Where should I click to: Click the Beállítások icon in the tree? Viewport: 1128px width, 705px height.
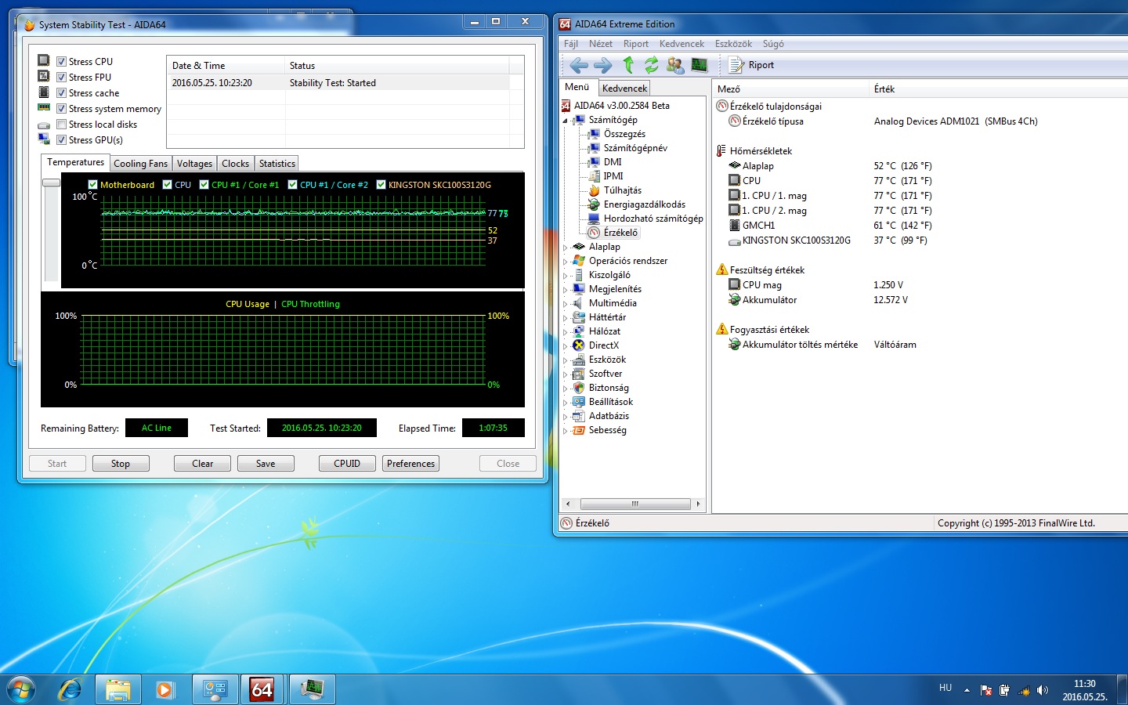coord(579,402)
